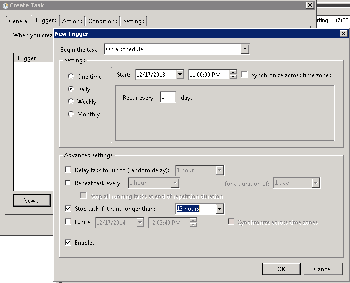This screenshot has height=283, width=350.
Task: Close the New Trigger dialog
Action: coord(343,34)
